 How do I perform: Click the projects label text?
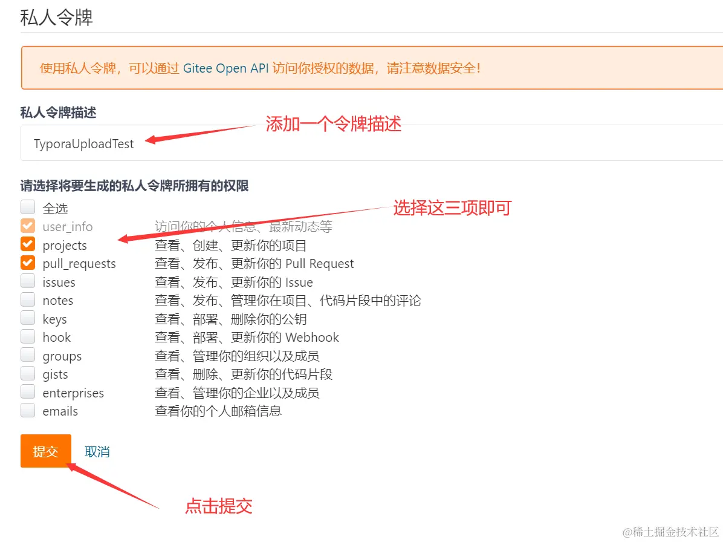click(65, 246)
